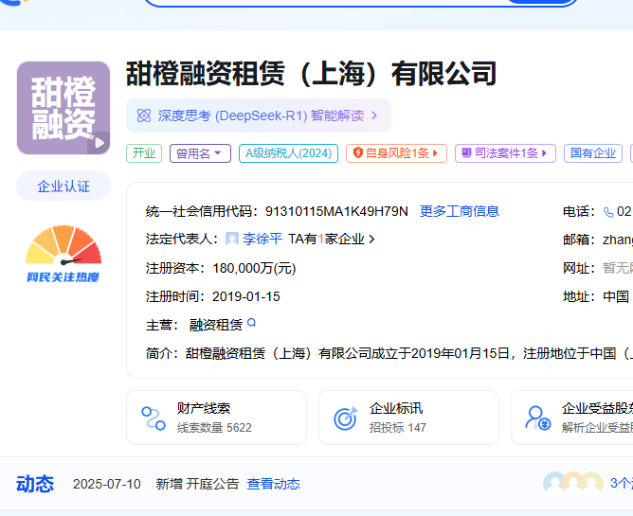This screenshot has width=633, height=516.
Task: Select the 国有企业 tag
Action: click(x=592, y=153)
